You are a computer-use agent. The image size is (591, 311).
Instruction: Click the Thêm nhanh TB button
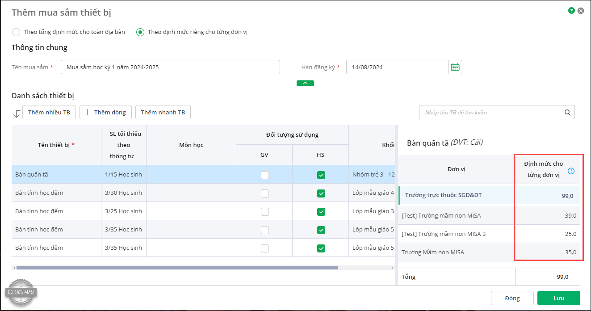[x=163, y=113]
